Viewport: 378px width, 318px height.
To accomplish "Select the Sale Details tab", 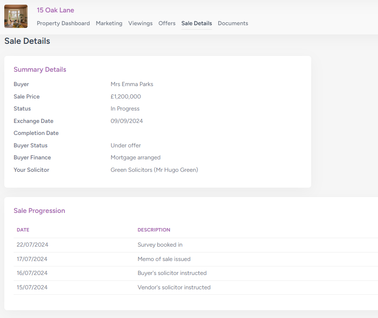I will point(196,23).
